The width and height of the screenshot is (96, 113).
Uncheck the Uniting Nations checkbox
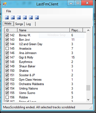(x=7, y=88)
